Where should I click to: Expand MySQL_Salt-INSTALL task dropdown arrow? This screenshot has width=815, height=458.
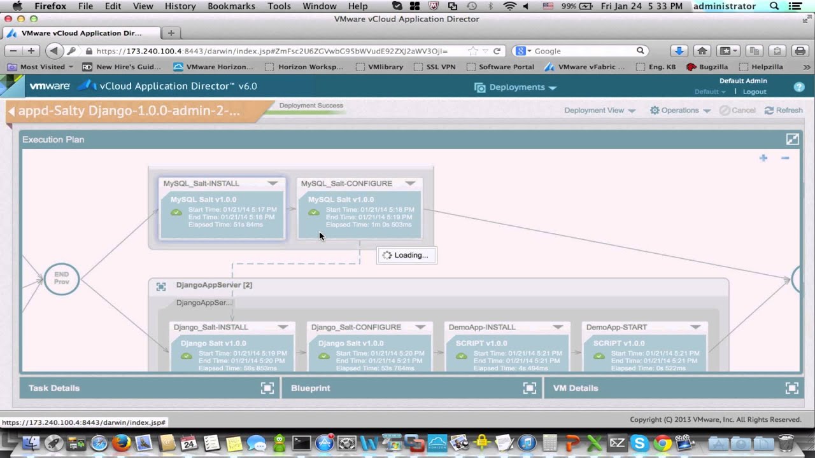point(273,183)
